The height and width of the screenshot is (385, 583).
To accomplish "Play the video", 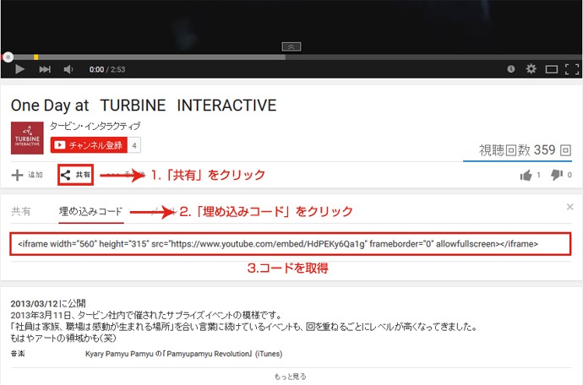I will tap(19, 69).
